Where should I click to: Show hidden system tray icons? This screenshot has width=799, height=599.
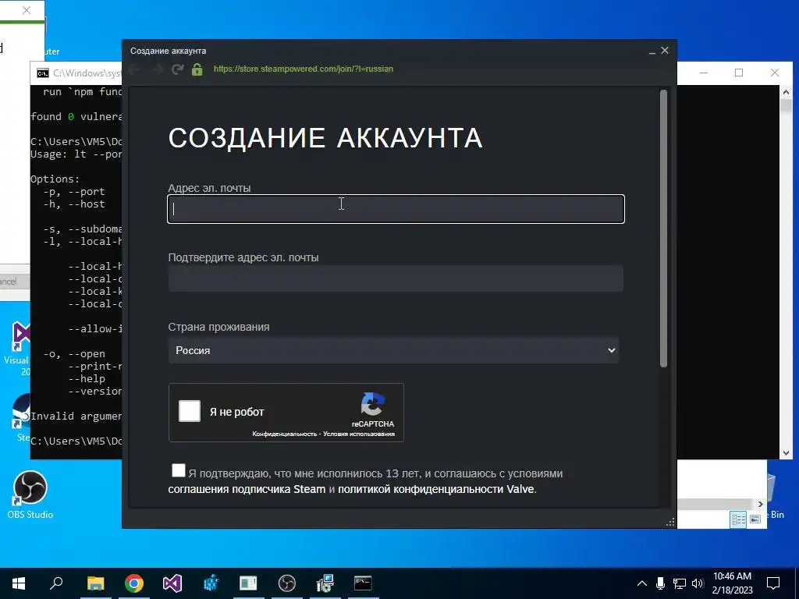(642, 583)
